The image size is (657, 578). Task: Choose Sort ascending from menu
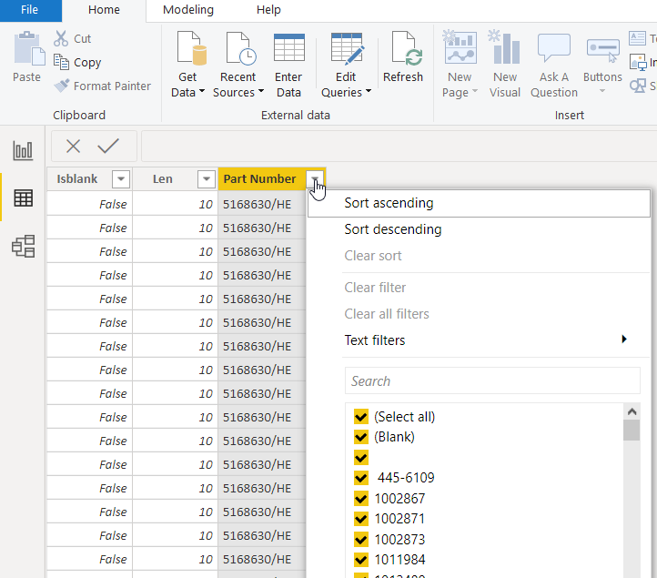(x=479, y=203)
